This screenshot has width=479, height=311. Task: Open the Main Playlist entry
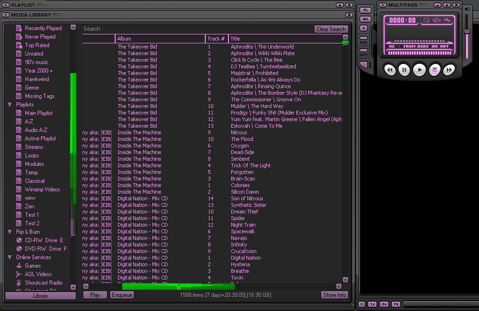point(39,113)
